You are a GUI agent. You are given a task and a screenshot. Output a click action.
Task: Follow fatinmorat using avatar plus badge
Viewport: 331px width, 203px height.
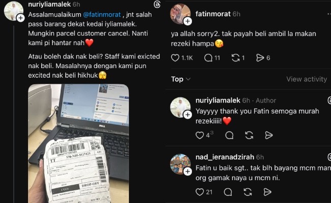click(x=187, y=21)
